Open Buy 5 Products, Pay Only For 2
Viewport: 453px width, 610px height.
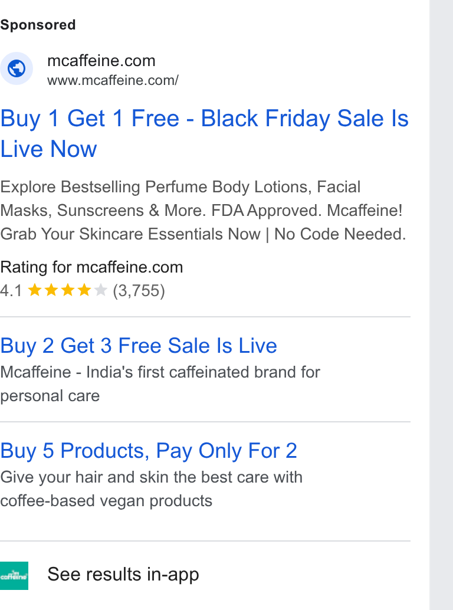click(149, 451)
